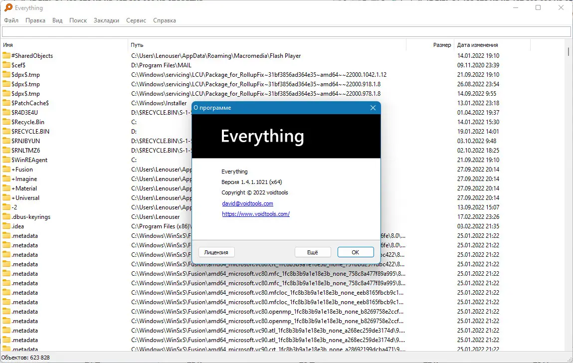Click the Ещё button
573x363 pixels.
coord(313,252)
